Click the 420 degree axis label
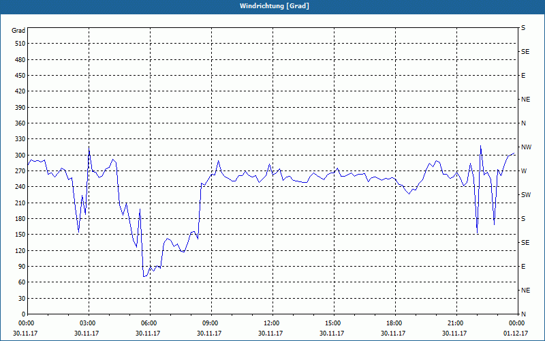 20,91
